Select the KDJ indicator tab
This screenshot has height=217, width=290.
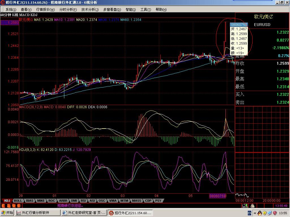click(x=7, y=201)
